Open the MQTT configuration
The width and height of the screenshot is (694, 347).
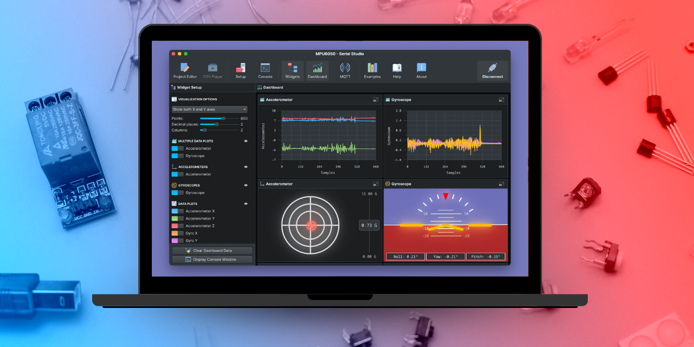[345, 70]
